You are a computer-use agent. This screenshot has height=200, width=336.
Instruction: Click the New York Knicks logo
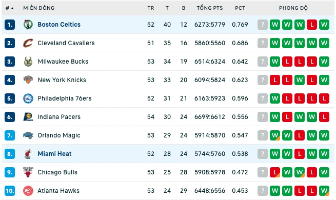click(28, 80)
